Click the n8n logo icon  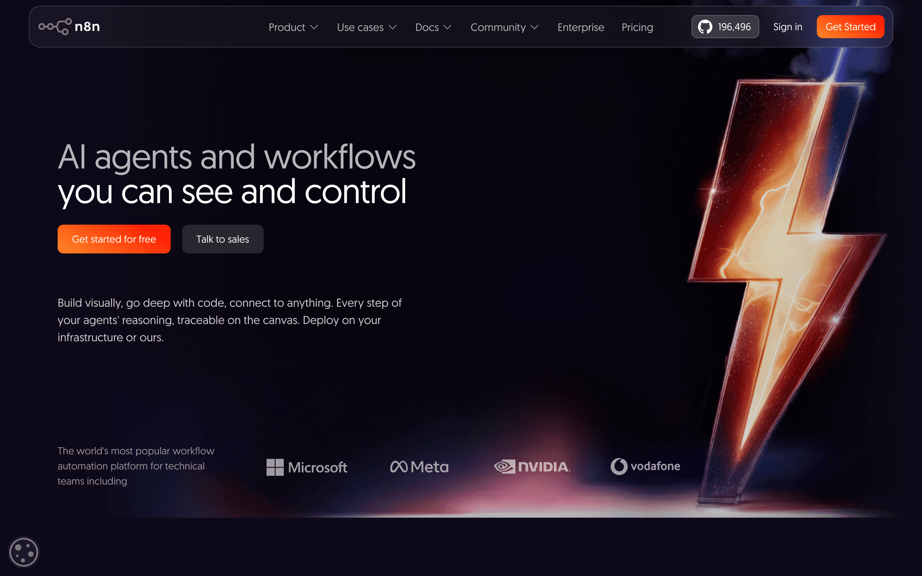click(55, 27)
